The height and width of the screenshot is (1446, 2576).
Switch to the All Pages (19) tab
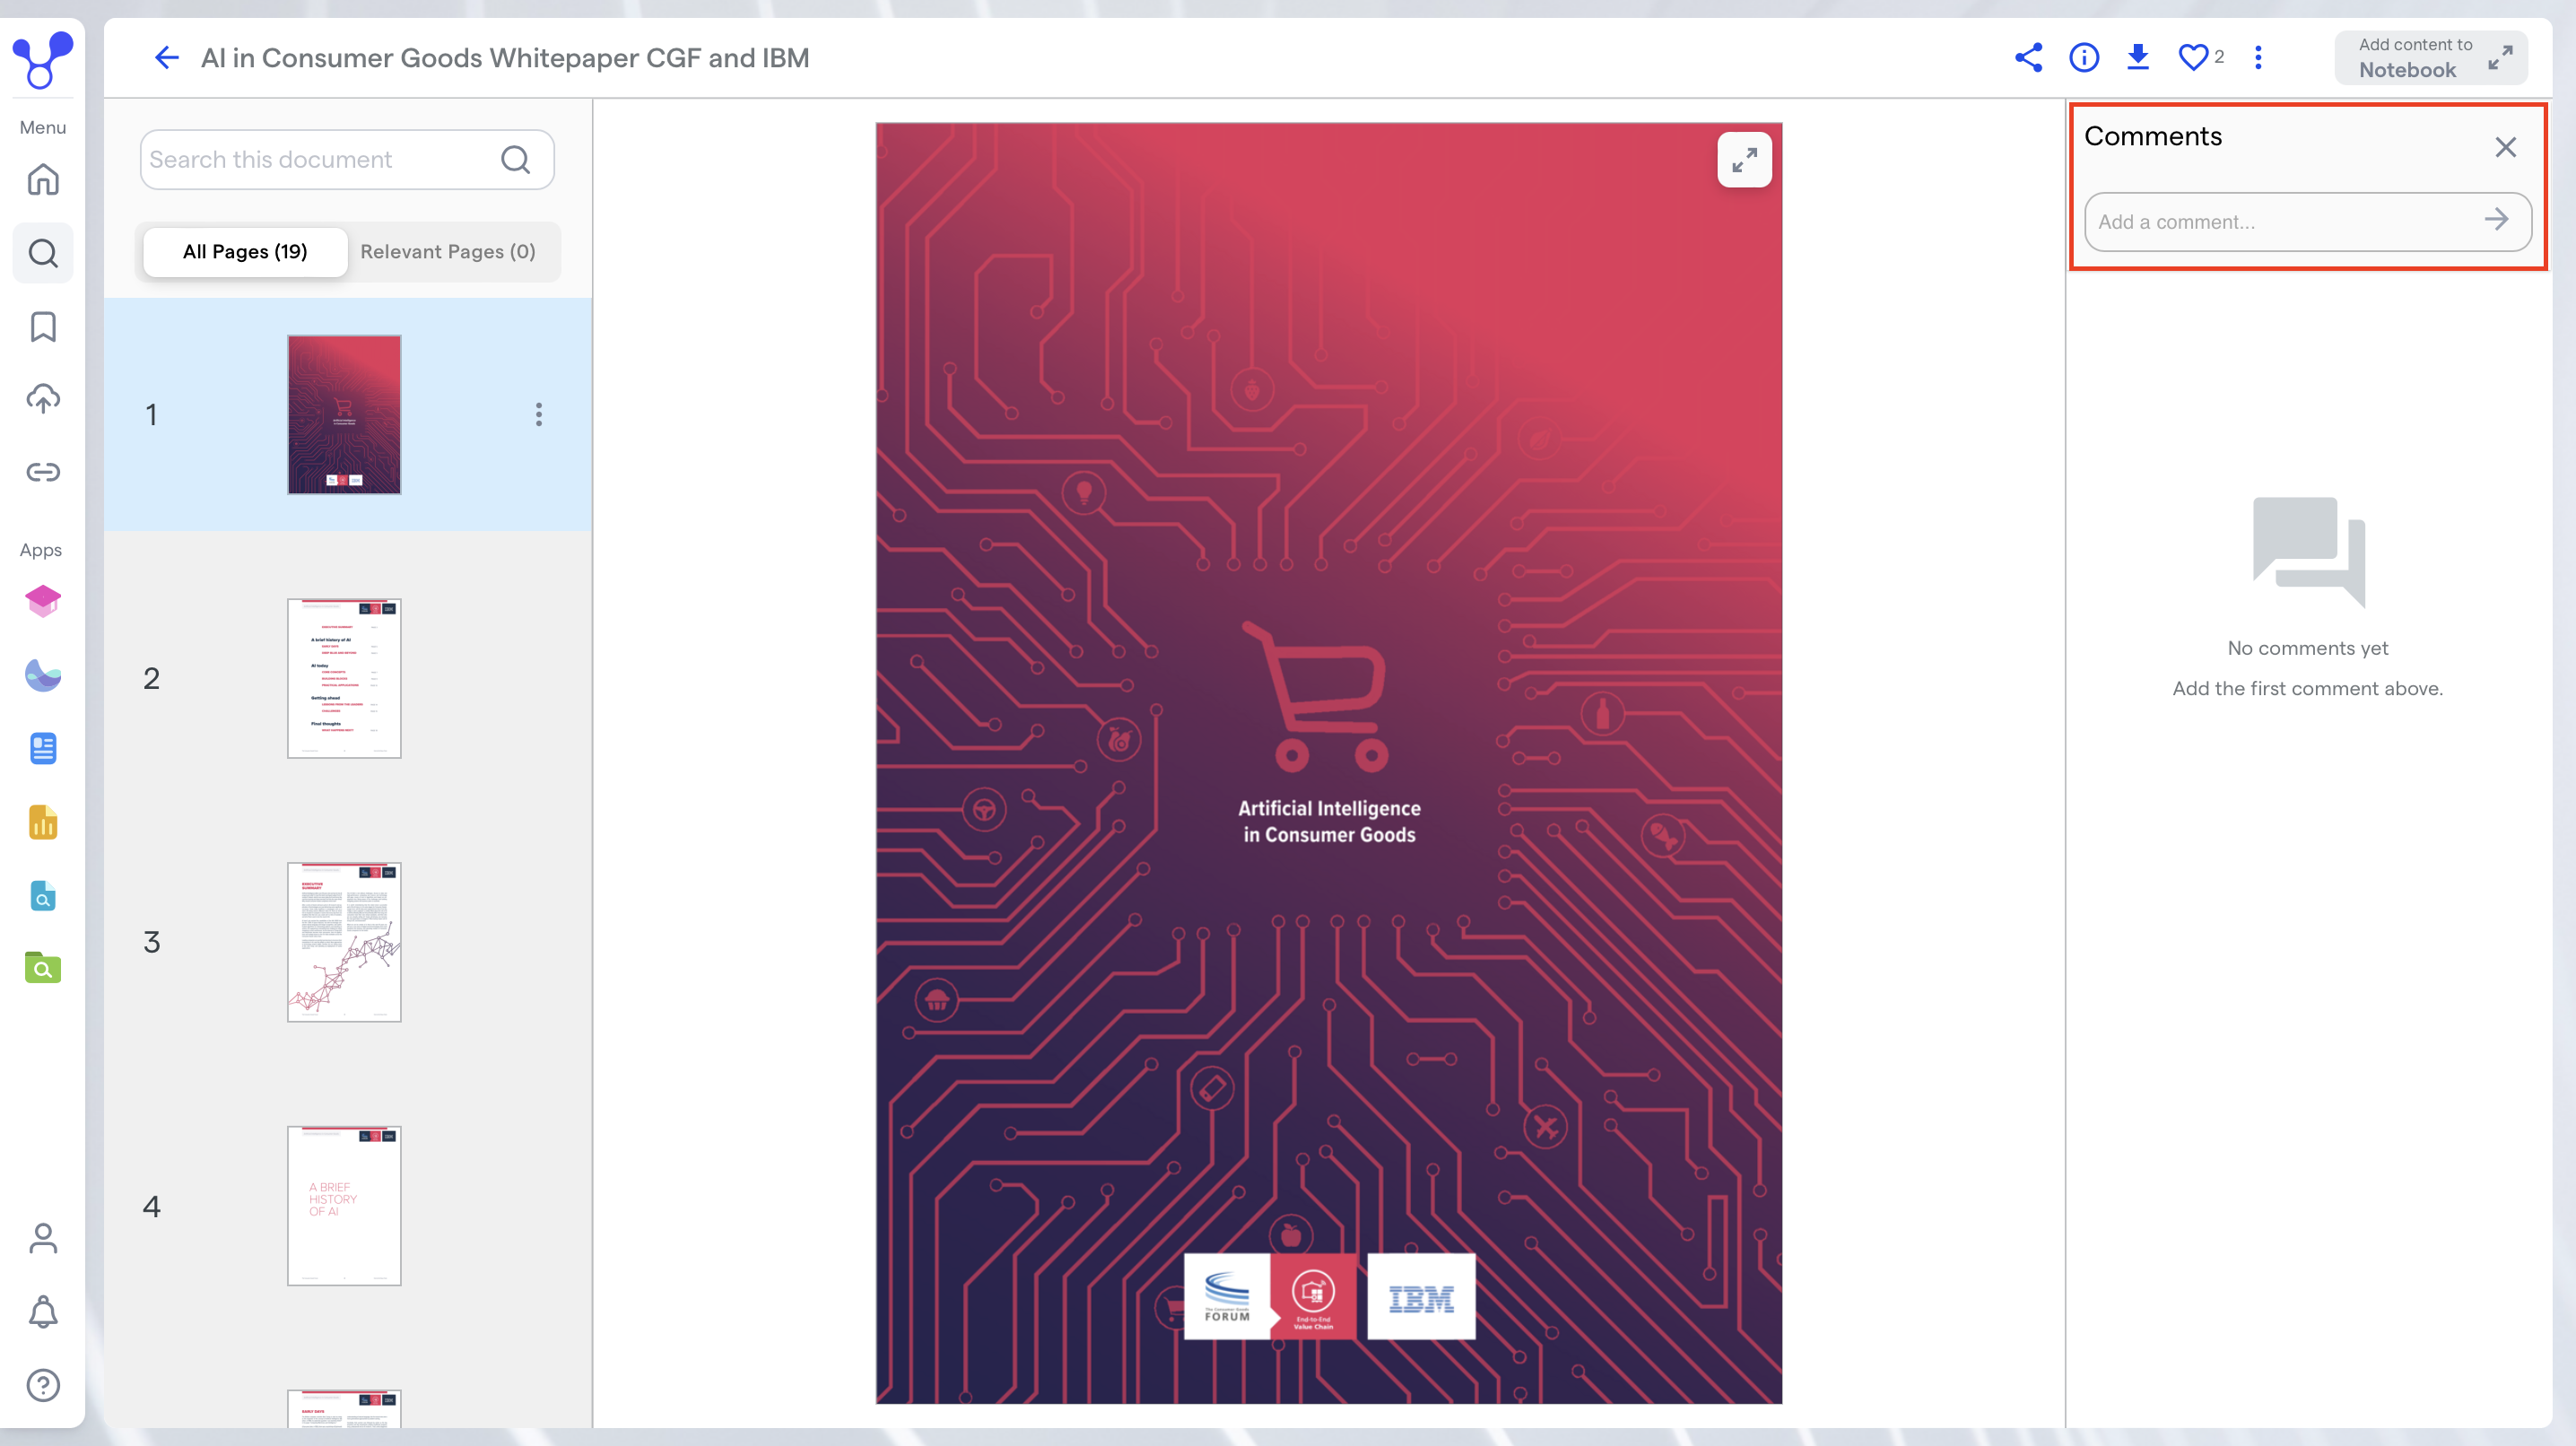(x=245, y=252)
